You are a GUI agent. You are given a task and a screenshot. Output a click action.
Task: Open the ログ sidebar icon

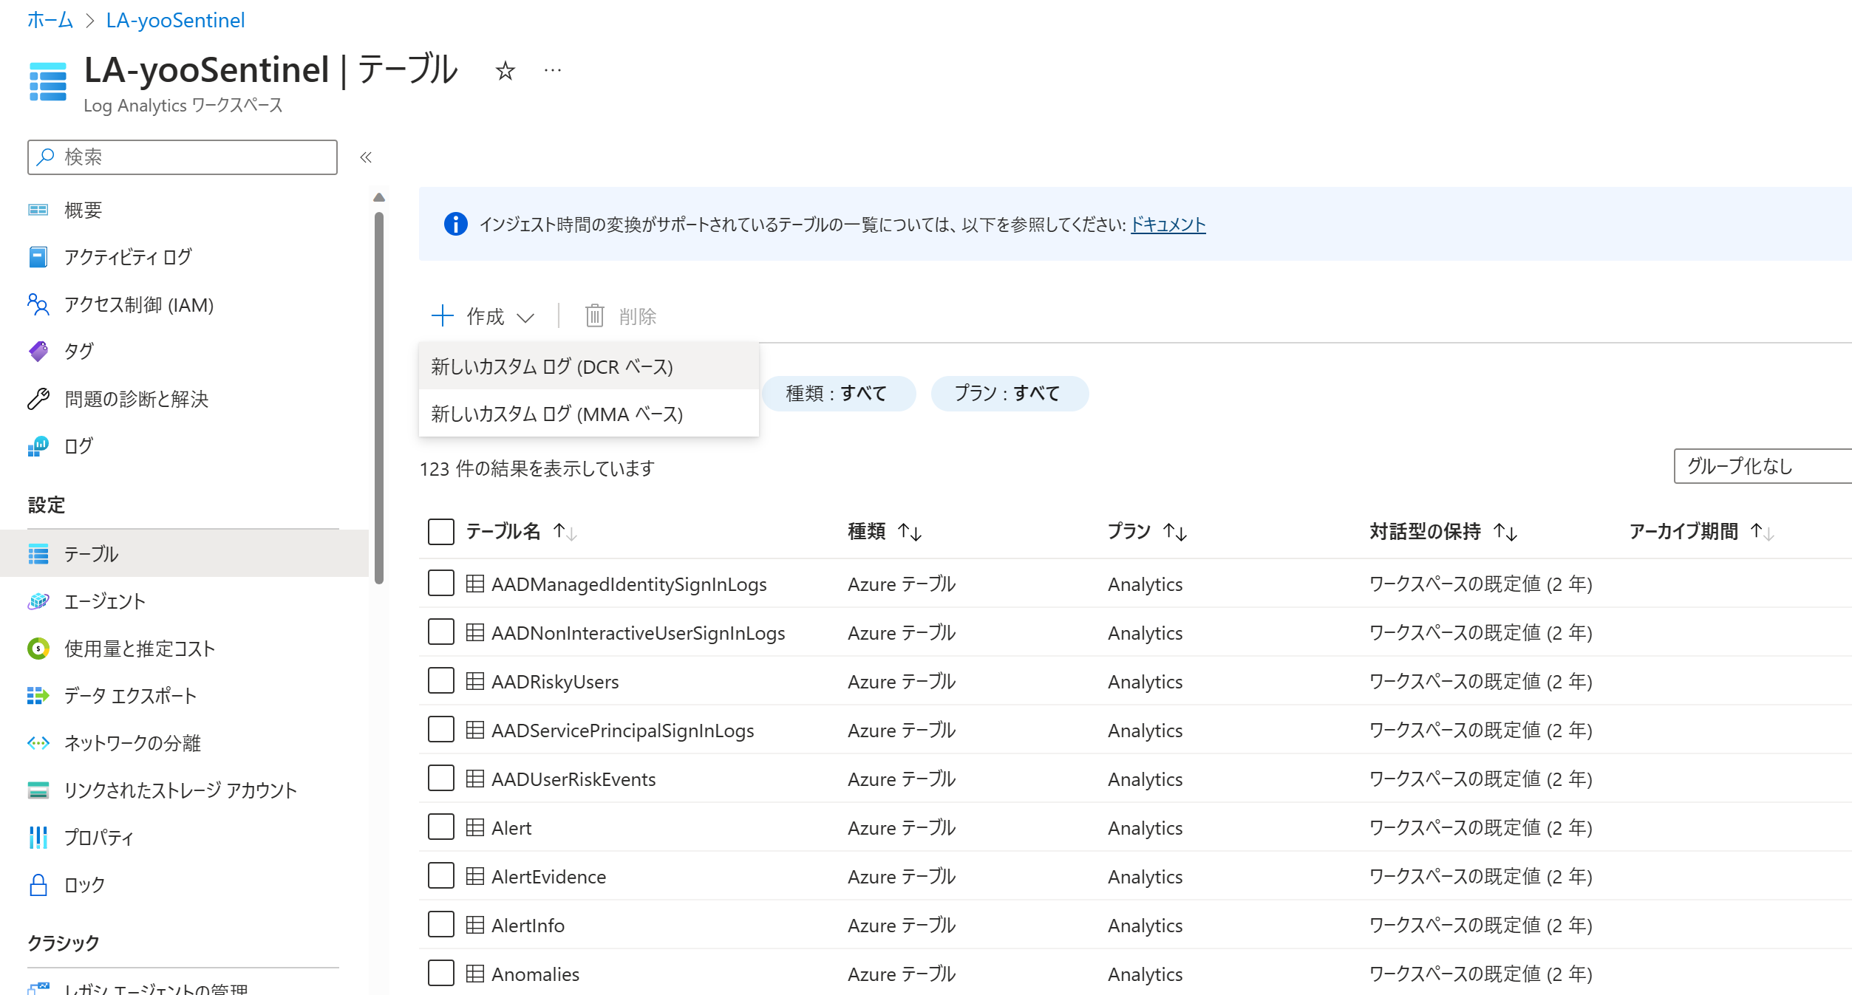pos(39,446)
